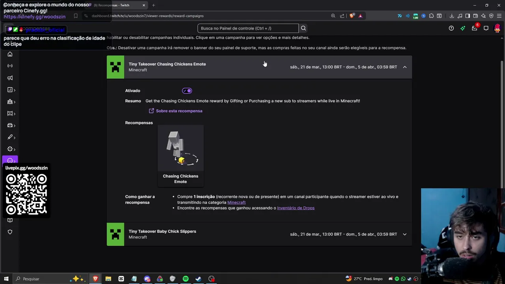Open the weather widget showing 27°C
The width and height of the screenshot is (505, 284).
(364, 279)
